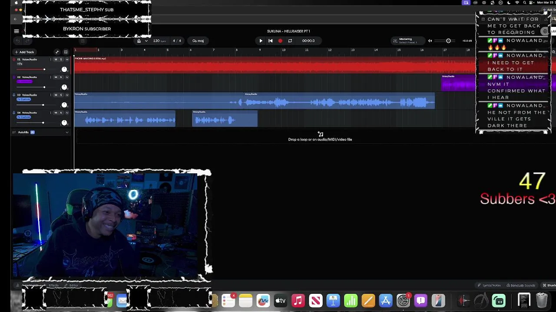The image size is (556, 312).
Task: Click track 02 microphone icon
Action: point(14,77)
